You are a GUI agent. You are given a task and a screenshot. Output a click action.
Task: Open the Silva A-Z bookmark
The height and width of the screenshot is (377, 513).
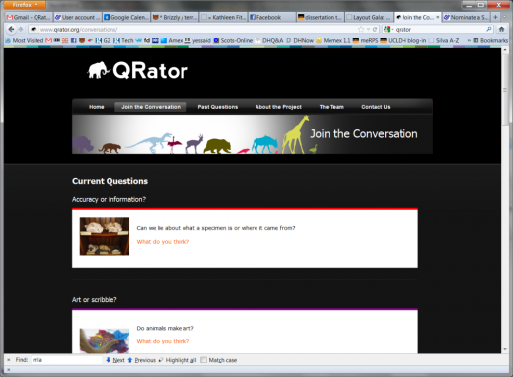[444, 40]
